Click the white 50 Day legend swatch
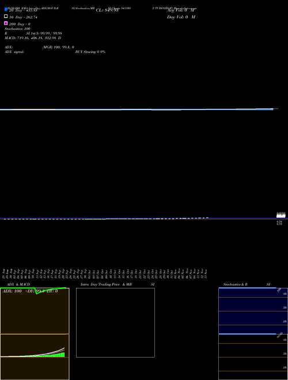 (x=6, y=16)
